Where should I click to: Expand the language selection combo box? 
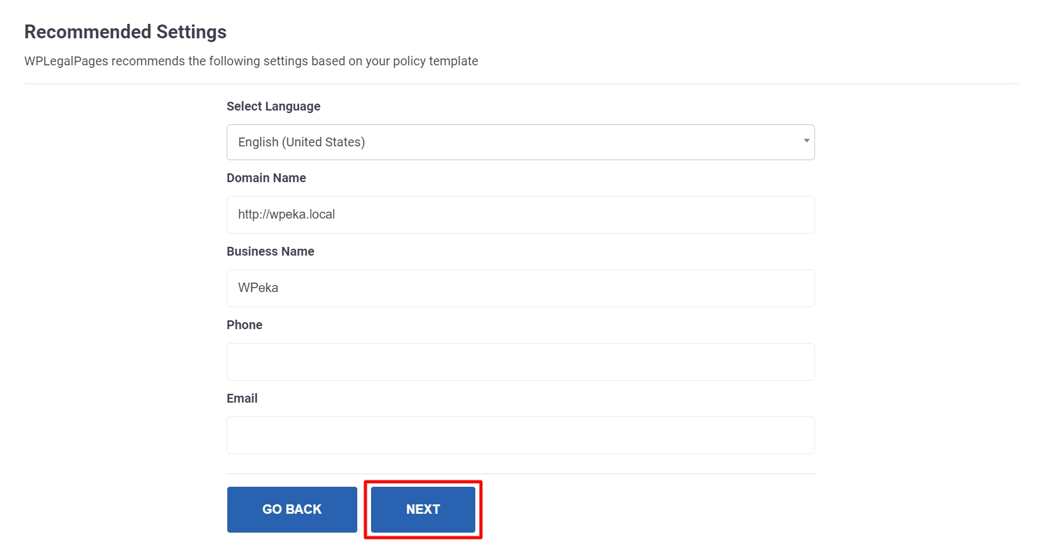pos(520,142)
